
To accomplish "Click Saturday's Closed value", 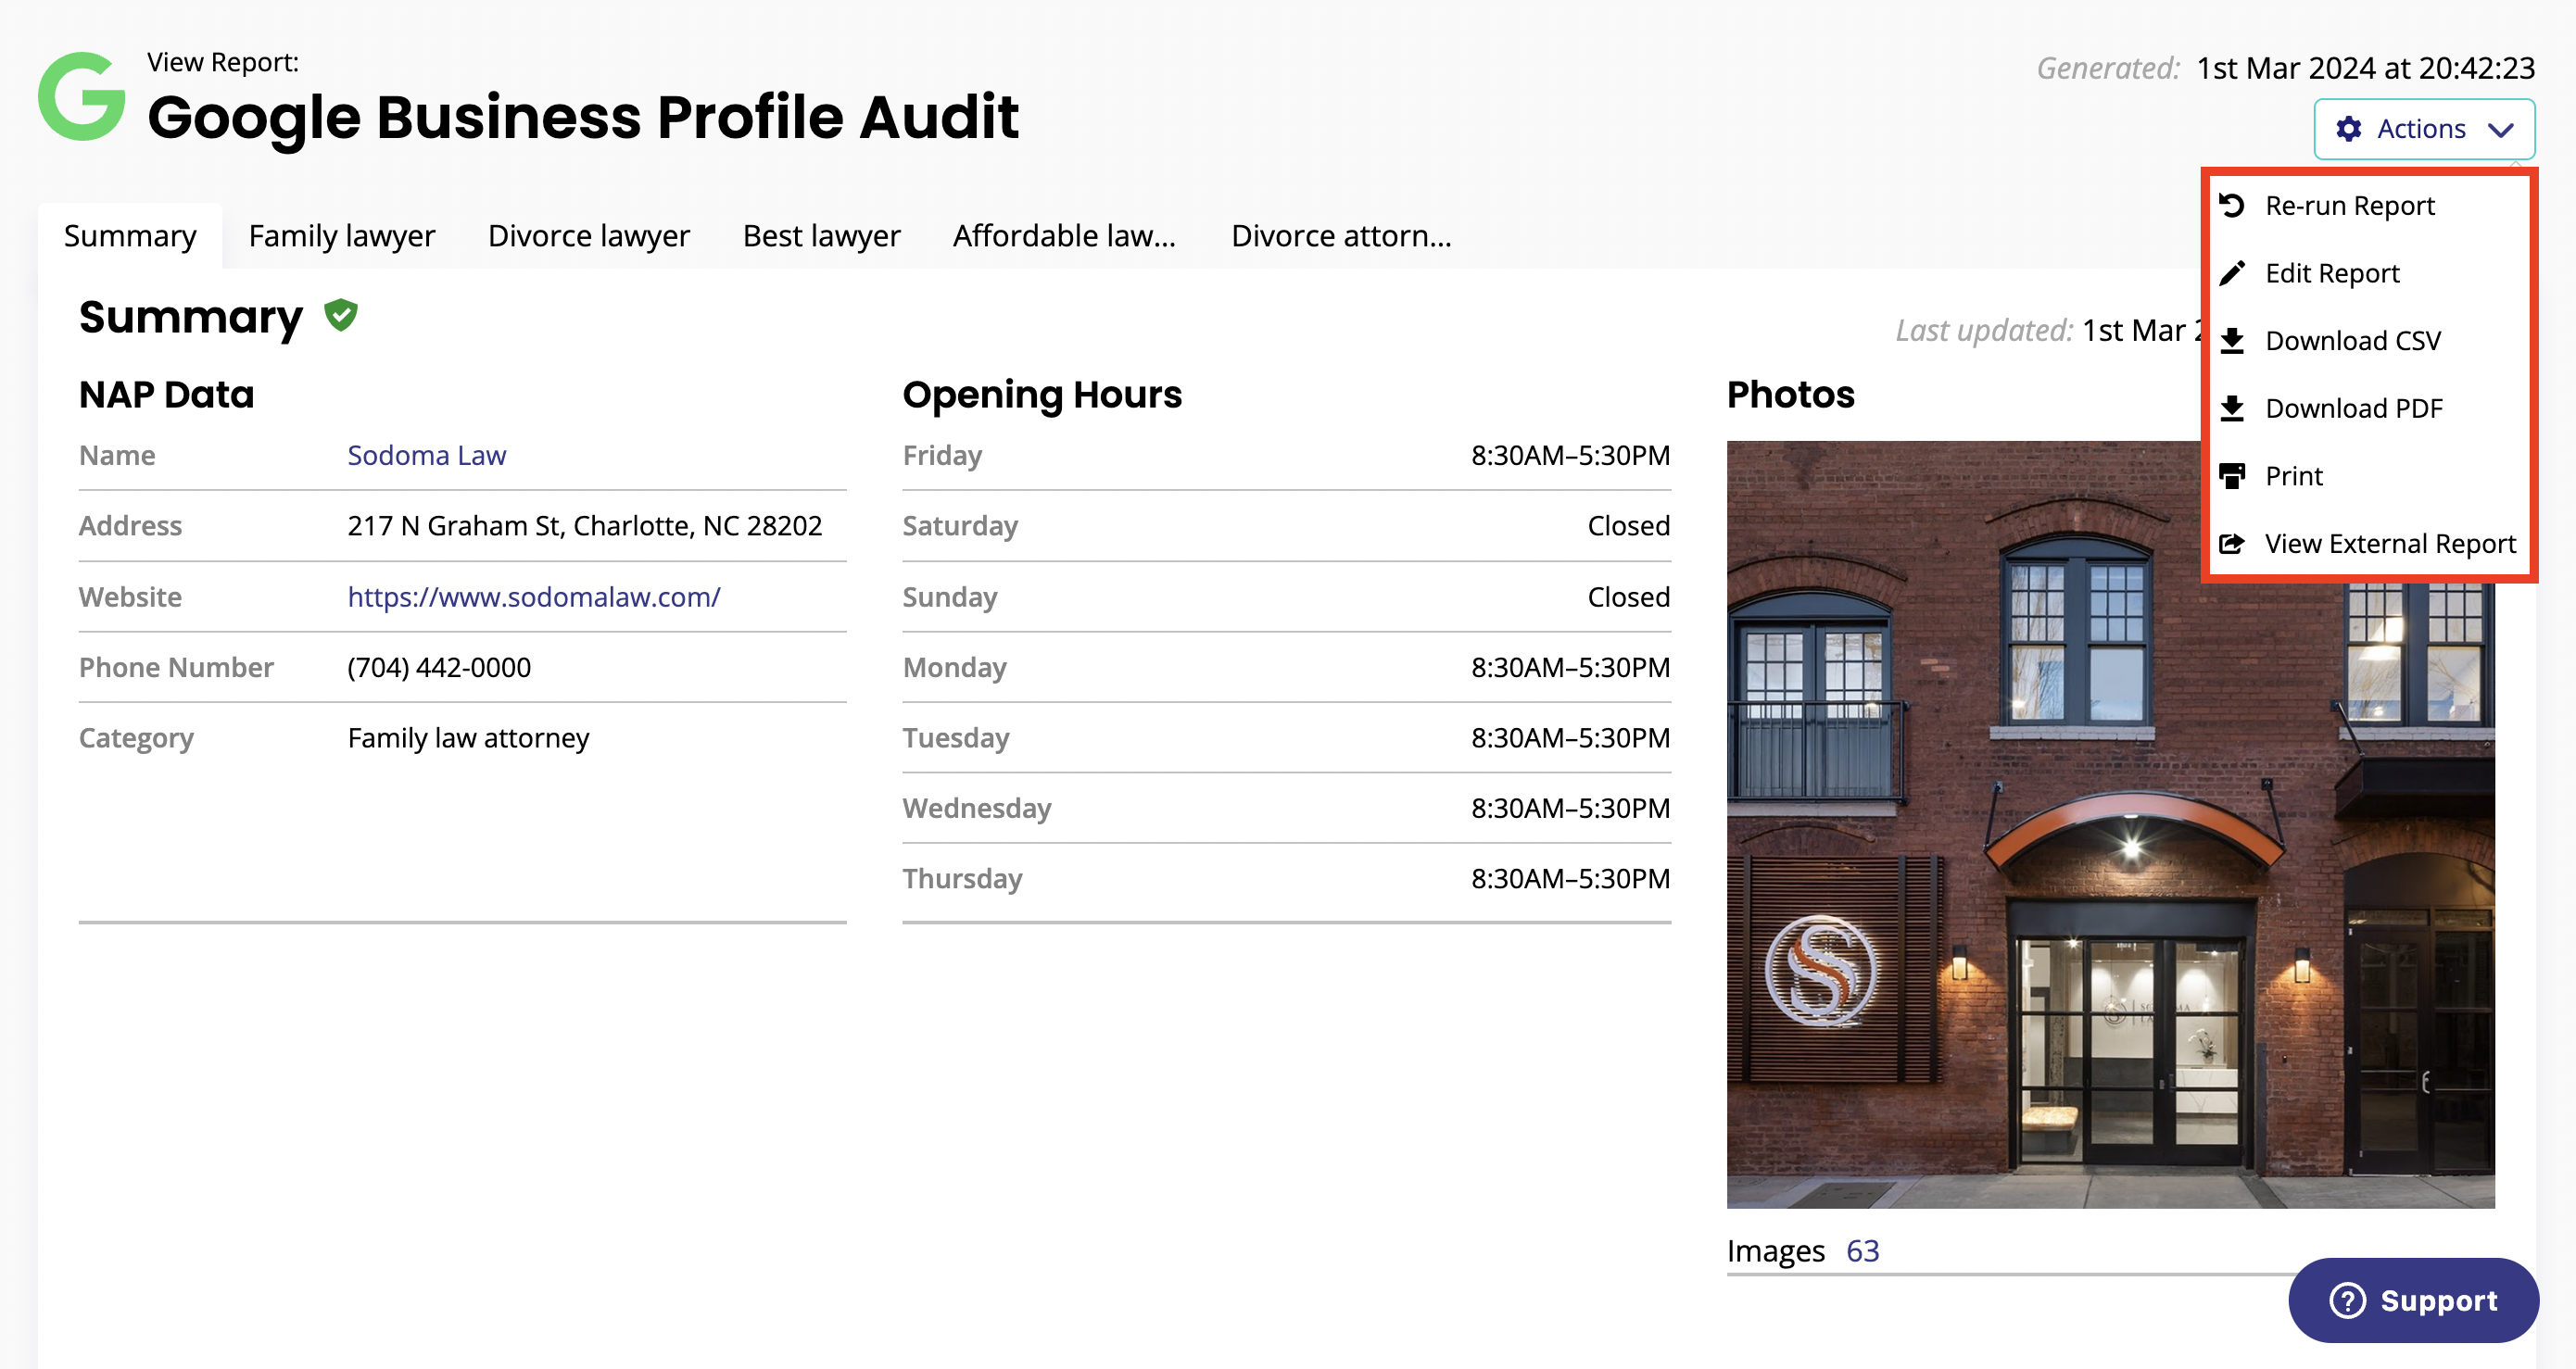I will coord(1629,525).
